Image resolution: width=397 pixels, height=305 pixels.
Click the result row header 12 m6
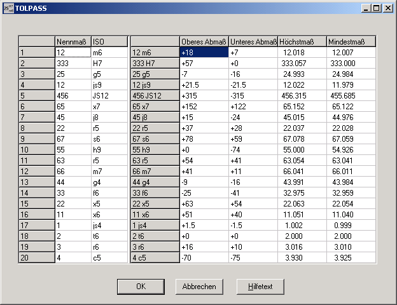155,53
